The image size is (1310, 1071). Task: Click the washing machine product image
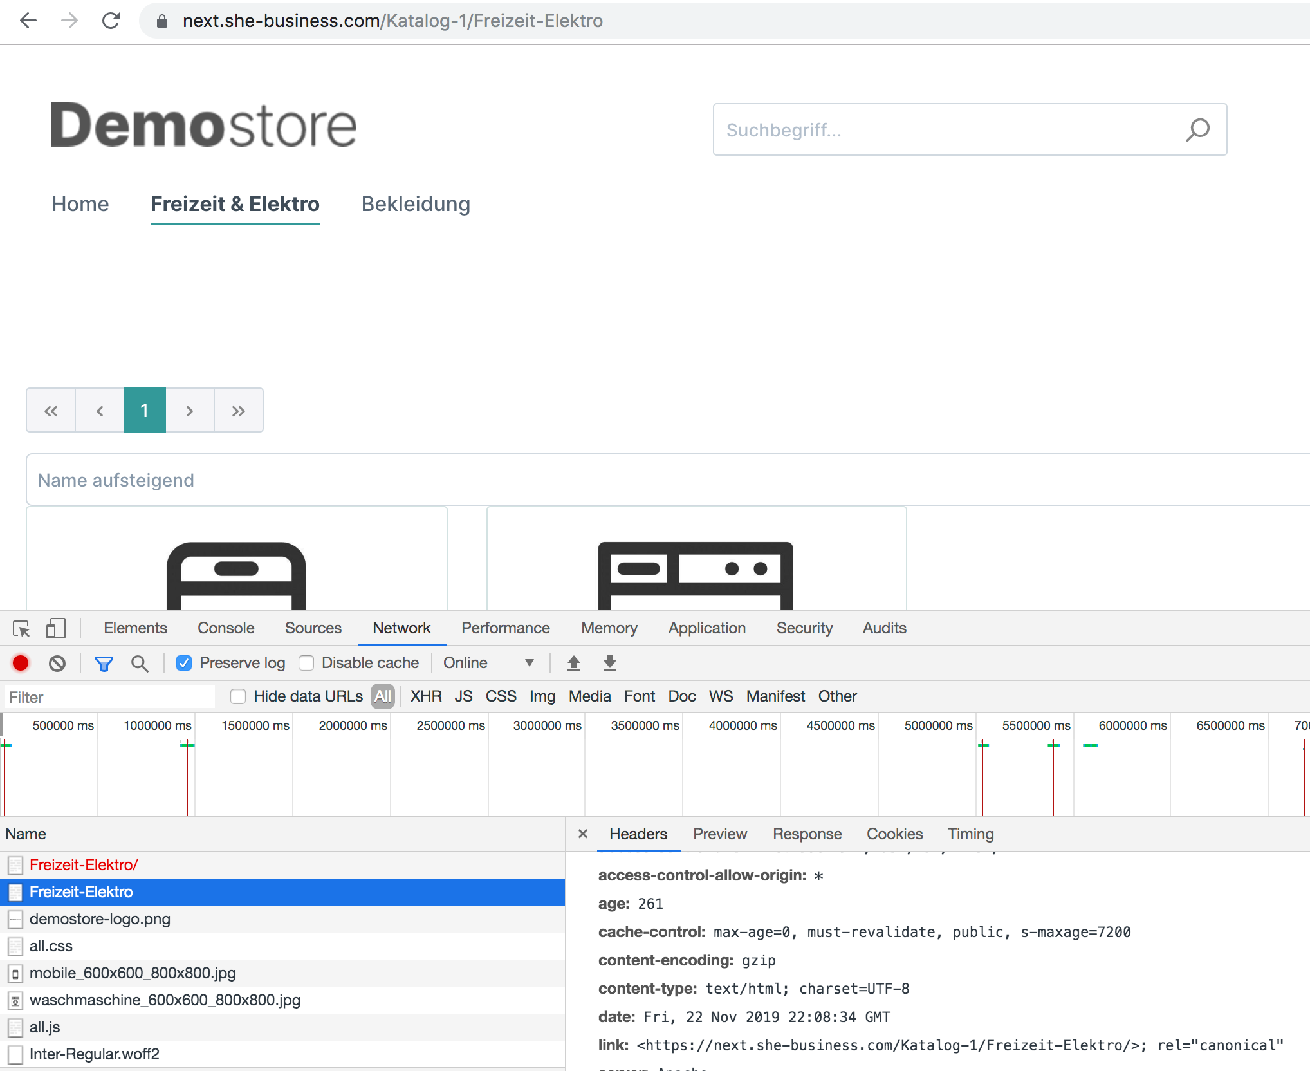pyautogui.click(x=696, y=575)
